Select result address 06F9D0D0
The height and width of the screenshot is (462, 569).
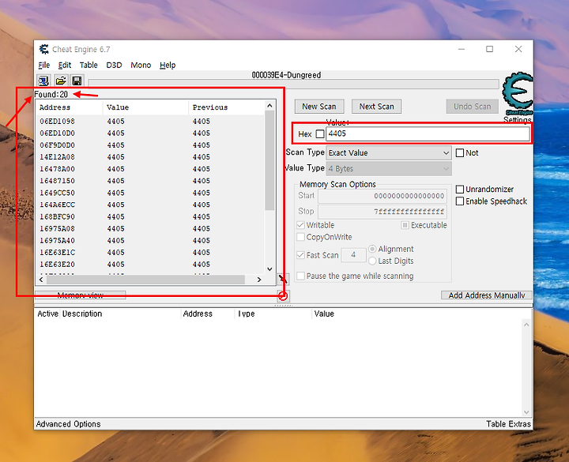57,145
